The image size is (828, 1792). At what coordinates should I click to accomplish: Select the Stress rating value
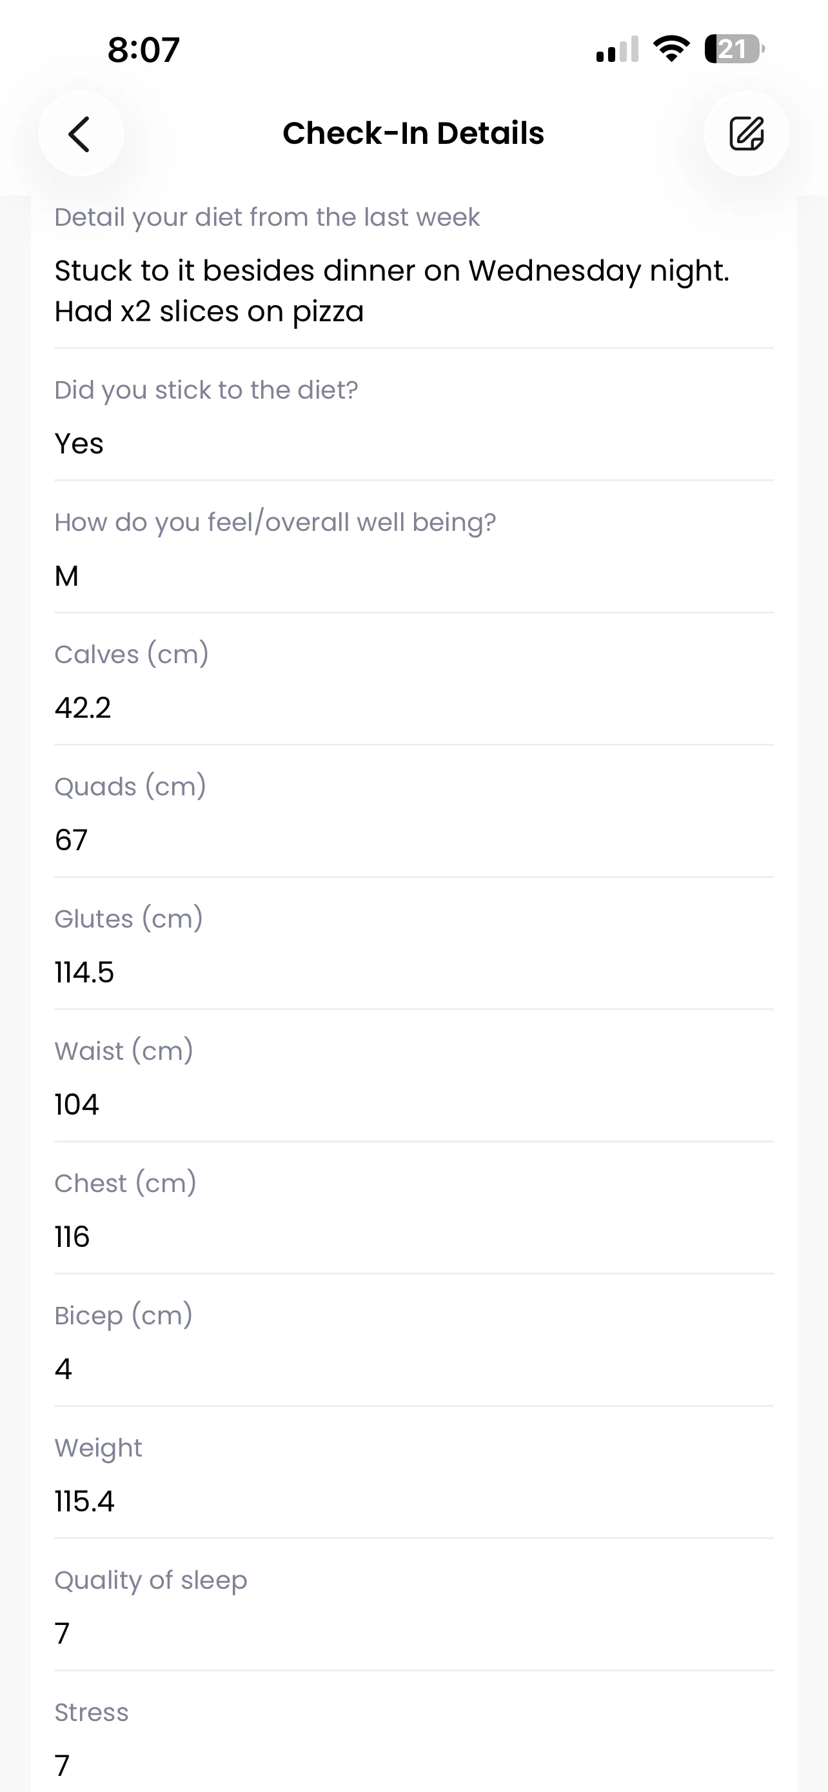coord(62,1766)
